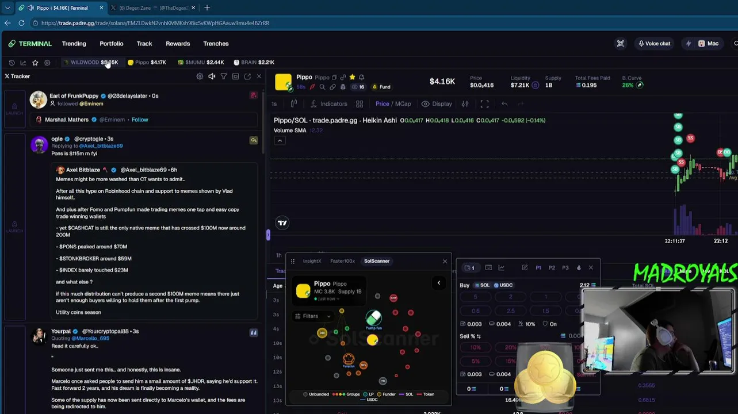The height and width of the screenshot is (414, 738).
Task: Undo the last chart action
Action: 504,104
